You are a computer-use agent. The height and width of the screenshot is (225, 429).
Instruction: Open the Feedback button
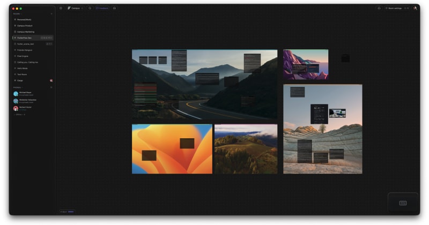click(x=102, y=8)
